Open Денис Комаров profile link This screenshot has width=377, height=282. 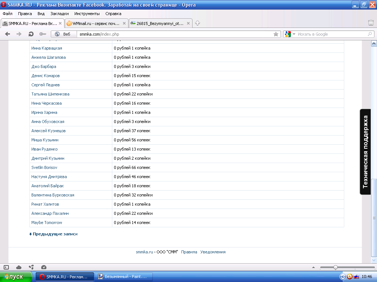[45, 76]
